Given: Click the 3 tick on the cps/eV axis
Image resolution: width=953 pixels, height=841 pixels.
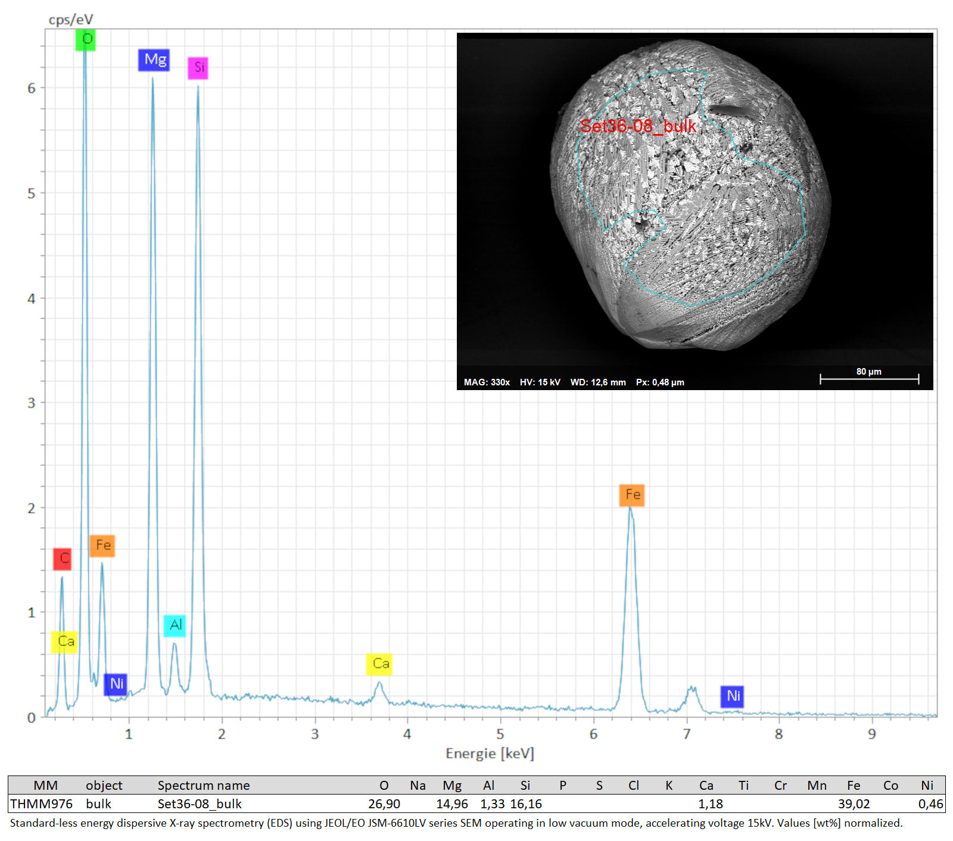Looking at the screenshot, I should click(32, 403).
